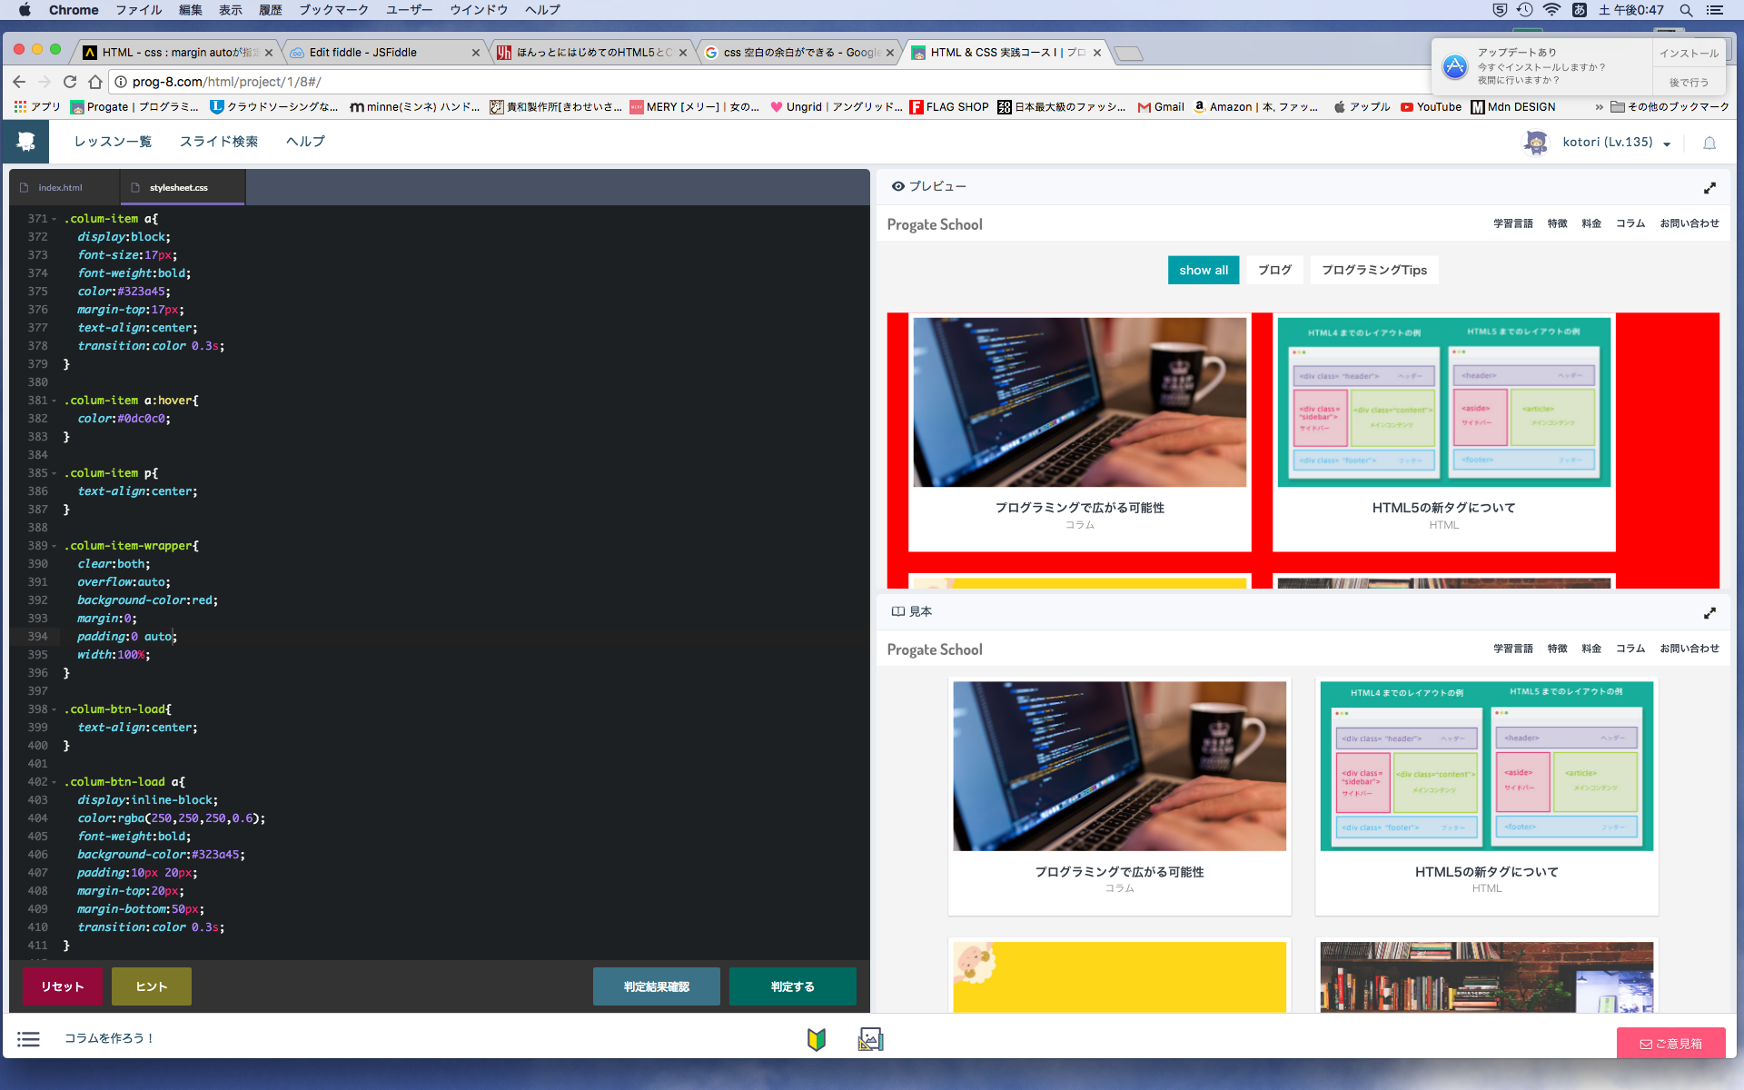Show more bookmarks overflow chevron
The image size is (1744, 1090).
[1599, 107]
